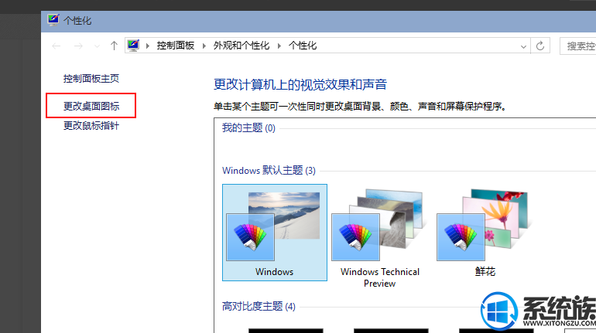Open the address bar history dropdown
The height and width of the screenshot is (333, 596).
(523, 46)
